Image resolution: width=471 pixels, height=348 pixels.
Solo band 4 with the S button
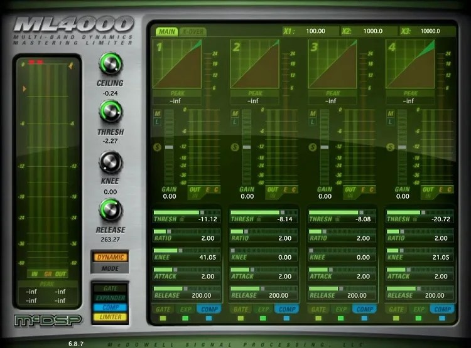click(391, 147)
